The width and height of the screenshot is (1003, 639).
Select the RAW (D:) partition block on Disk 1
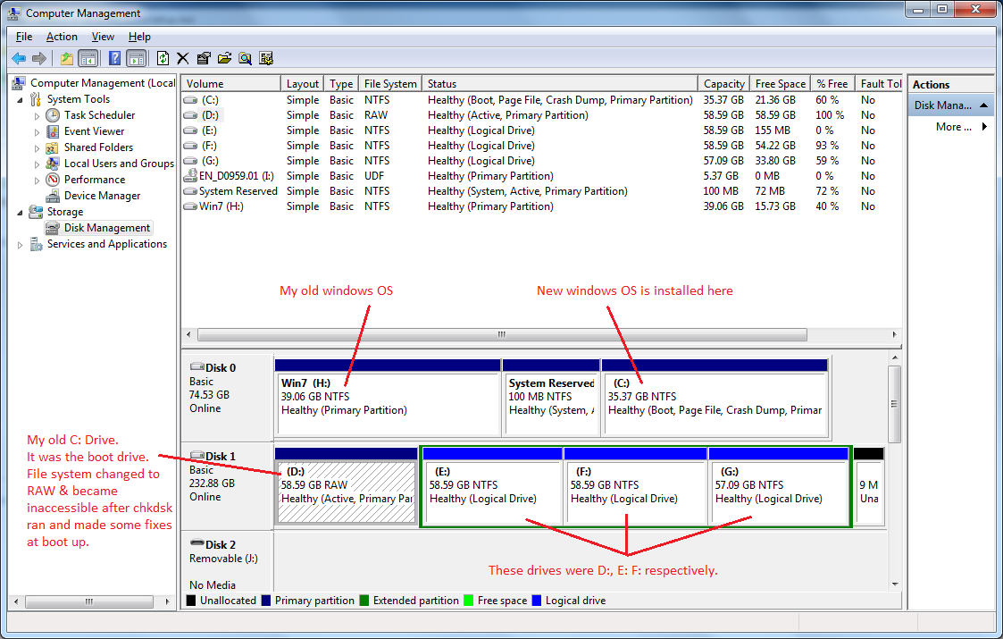click(x=346, y=486)
